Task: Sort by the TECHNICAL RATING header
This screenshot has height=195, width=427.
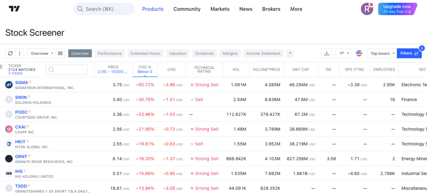Action: (204, 70)
